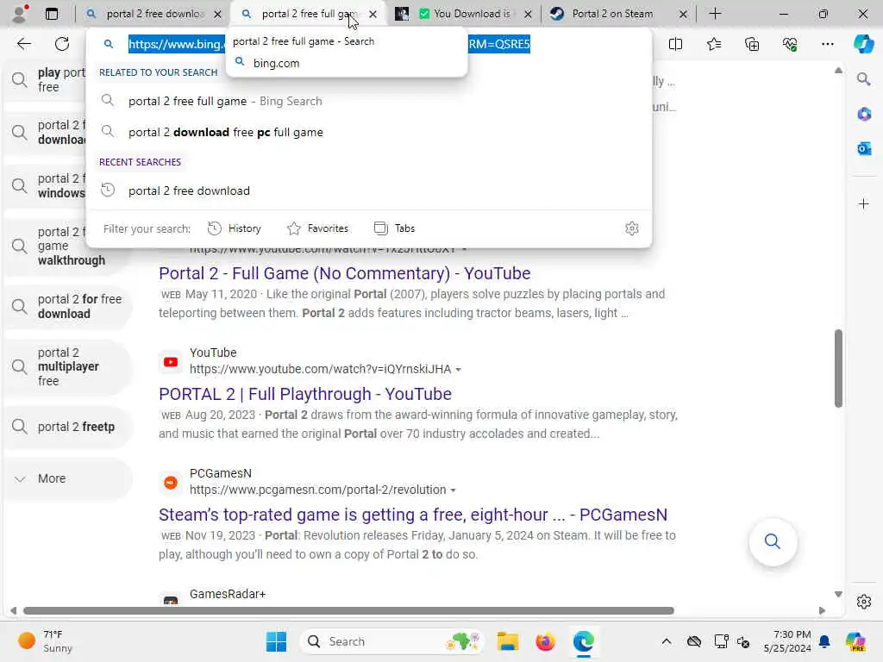
Task: Click 'bing.com' tooltip entry
Action: click(276, 63)
